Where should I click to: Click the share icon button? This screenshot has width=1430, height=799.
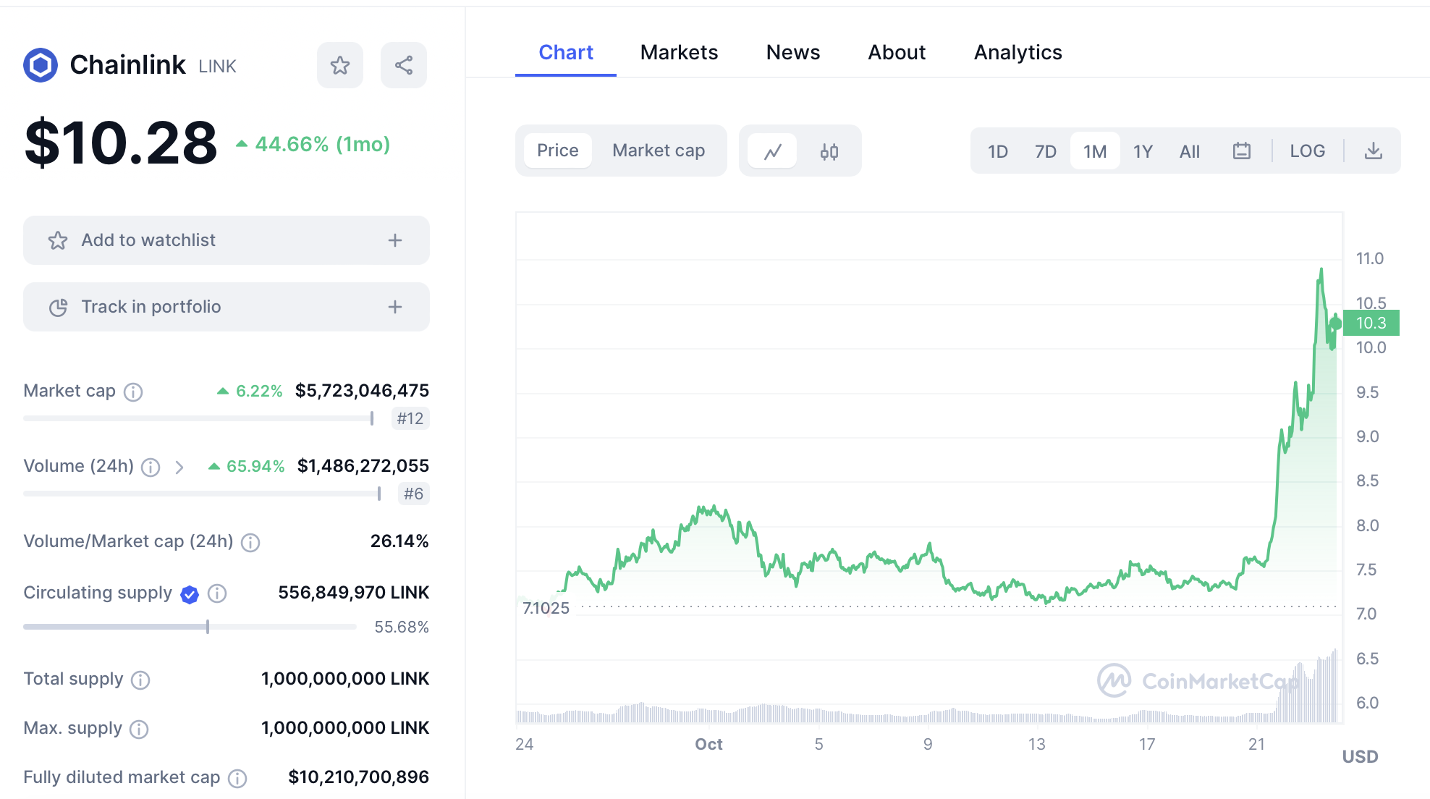click(403, 65)
